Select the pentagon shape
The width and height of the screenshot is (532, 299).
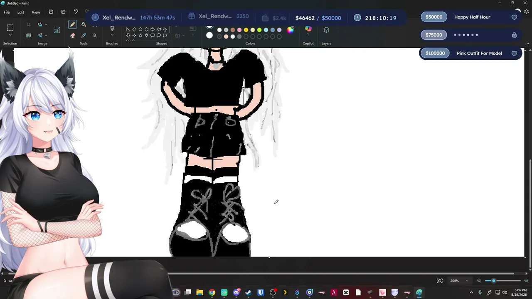pyautogui.click(x=140, y=29)
